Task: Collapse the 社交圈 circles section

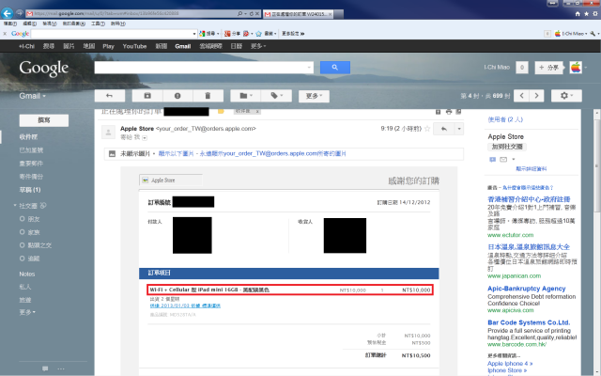Action: pyautogui.click(x=15, y=206)
